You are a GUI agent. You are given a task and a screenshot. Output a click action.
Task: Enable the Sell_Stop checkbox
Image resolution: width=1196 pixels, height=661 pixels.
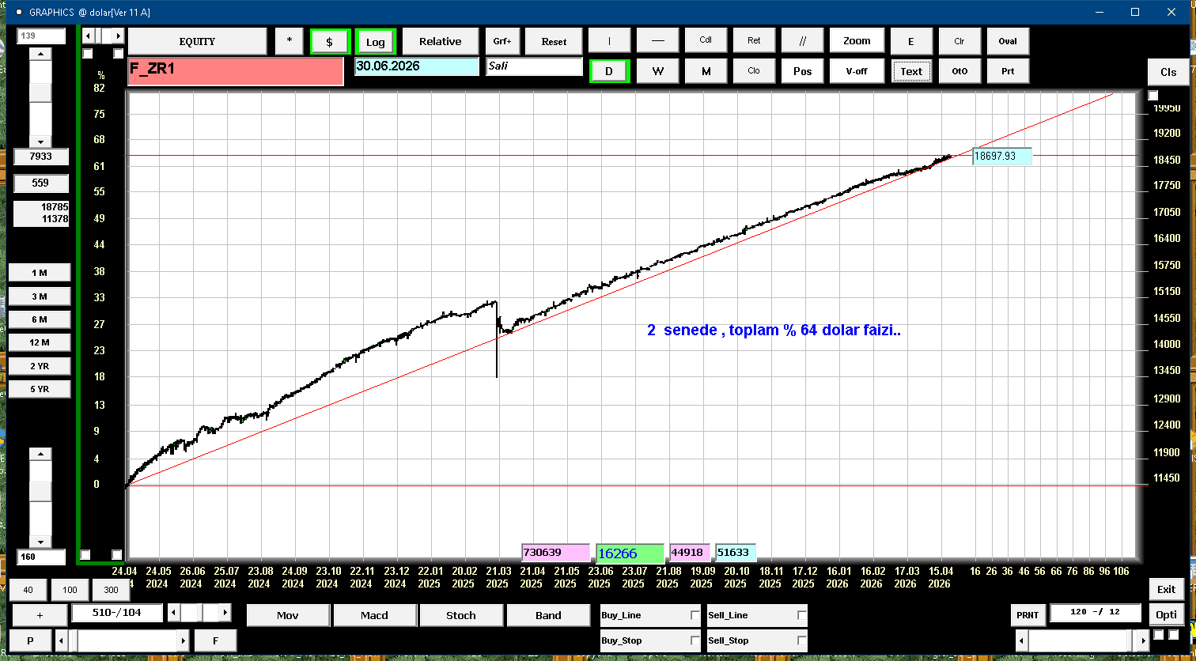click(x=801, y=640)
